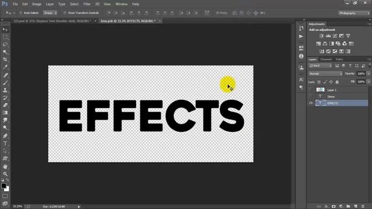Open the status bar info arrow
This screenshot has height=209, width=372.
point(79,207)
